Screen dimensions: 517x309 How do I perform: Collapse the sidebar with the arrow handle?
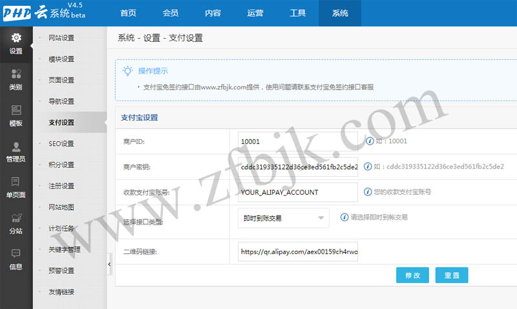109,264
